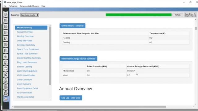Go to Zone Conditions sidebar link

click(25, 80)
